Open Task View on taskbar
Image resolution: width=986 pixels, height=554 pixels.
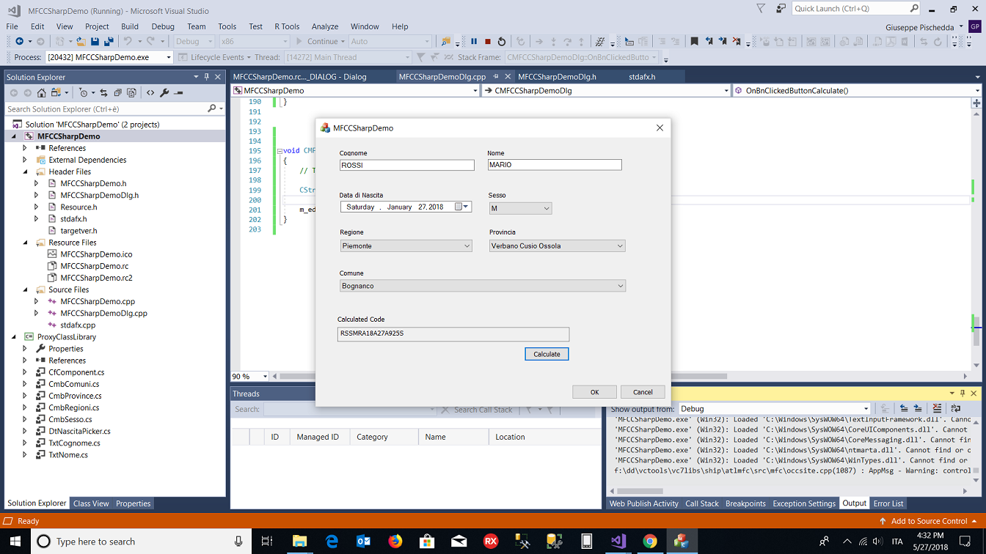pyautogui.click(x=267, y=542)
